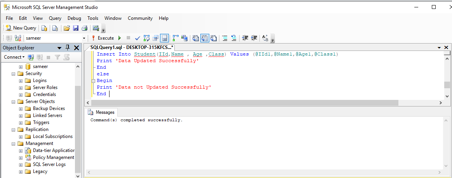Switch output to Results to Grid

pyautogui.click(x=205, y=38)
